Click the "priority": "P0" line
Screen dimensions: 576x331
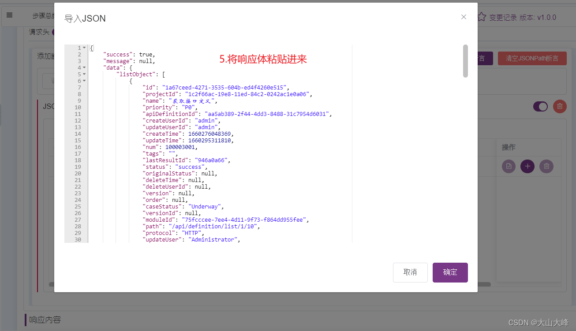(x=170, y=107)
